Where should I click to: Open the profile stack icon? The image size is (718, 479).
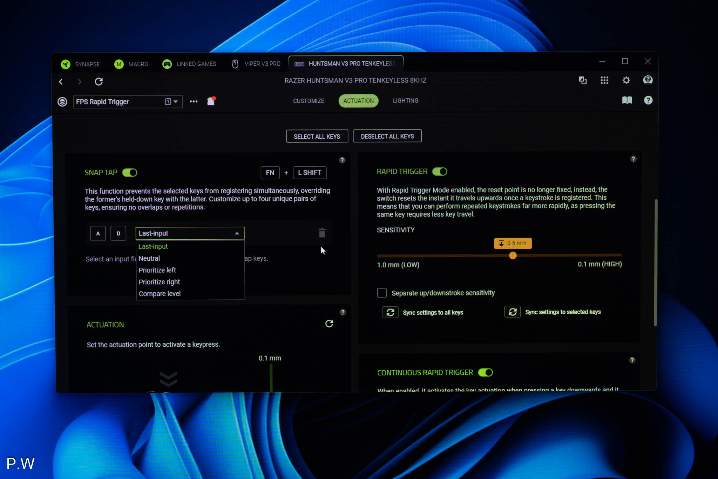[x=62, y=102]
